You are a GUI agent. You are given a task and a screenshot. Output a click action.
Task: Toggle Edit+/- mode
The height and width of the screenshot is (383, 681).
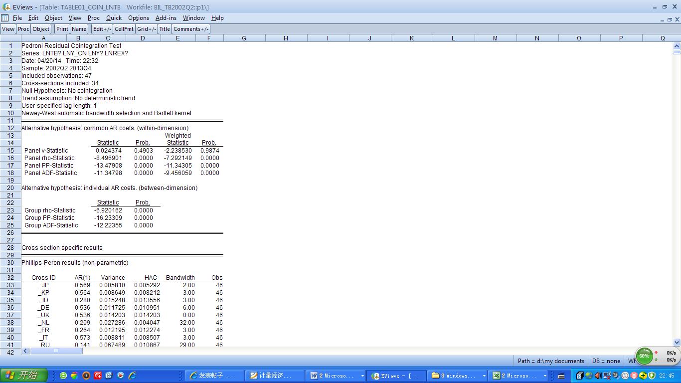tap(102, 29)
